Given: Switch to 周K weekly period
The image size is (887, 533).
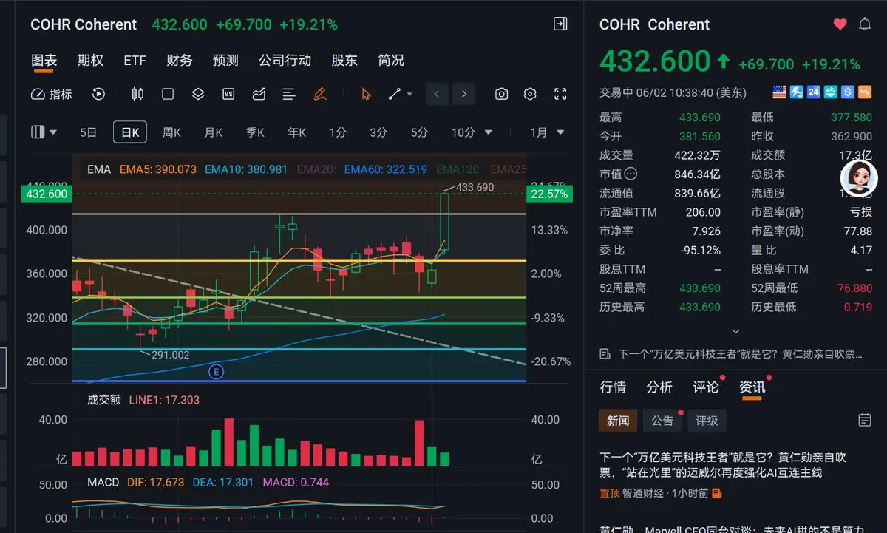Looking at the screenshot, I should 172,132.
